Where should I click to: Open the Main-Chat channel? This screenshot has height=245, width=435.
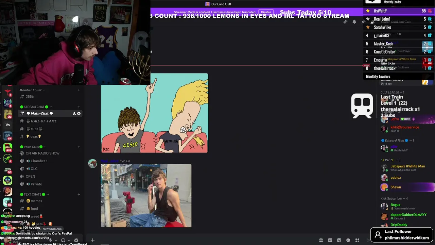coord(50,114)
